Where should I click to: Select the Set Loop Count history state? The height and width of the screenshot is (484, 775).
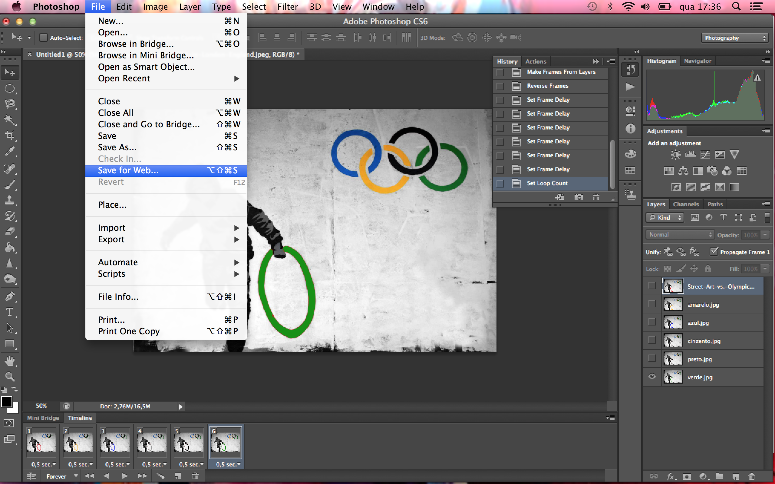550,183
